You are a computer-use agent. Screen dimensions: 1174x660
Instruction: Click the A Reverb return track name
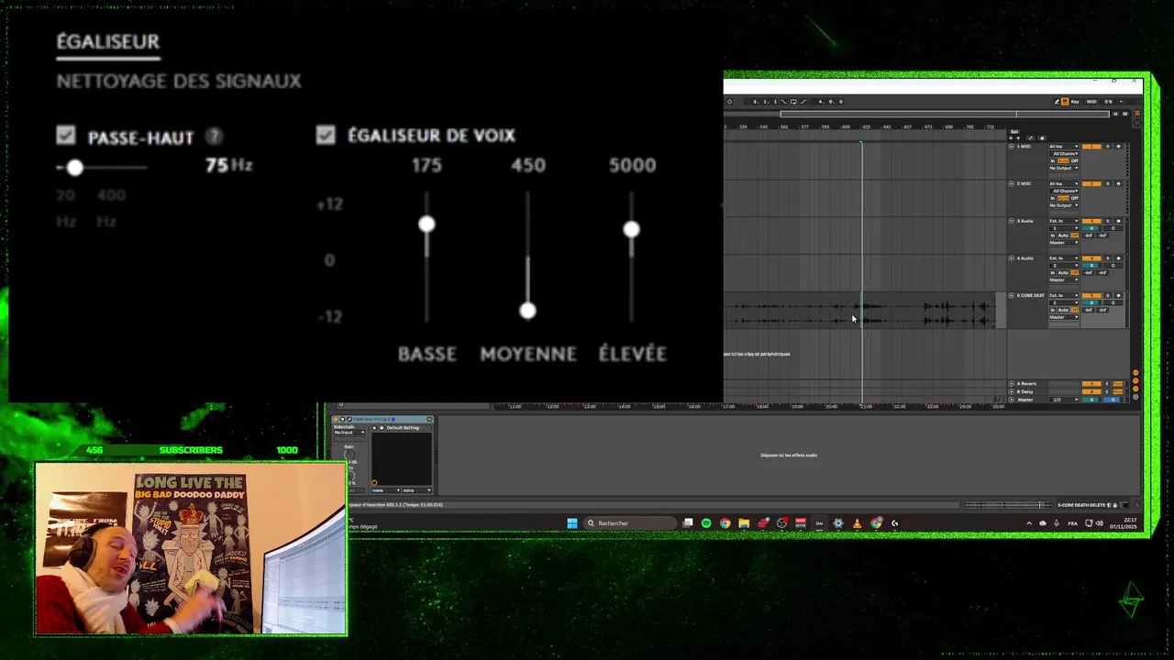[1026, 383]
